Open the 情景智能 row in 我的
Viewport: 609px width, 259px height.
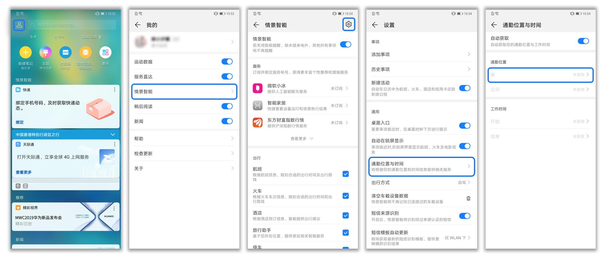(184, 92)
